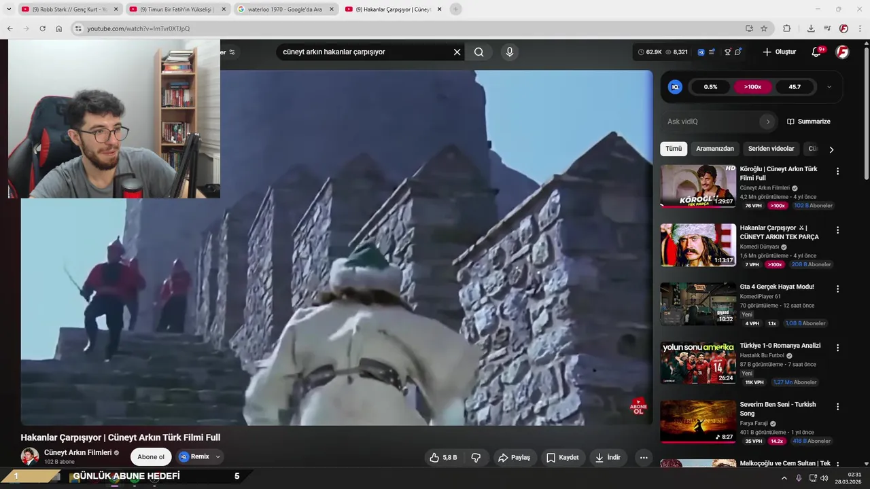Click the red ABONE OL watermark on video
870x489 pixels.
(x=638, y=407)
